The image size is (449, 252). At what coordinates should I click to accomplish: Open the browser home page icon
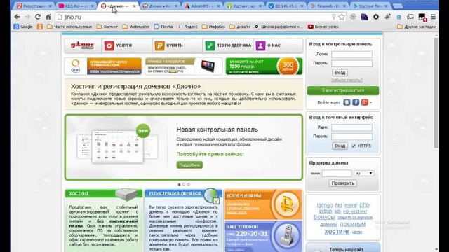coord(48,17)
